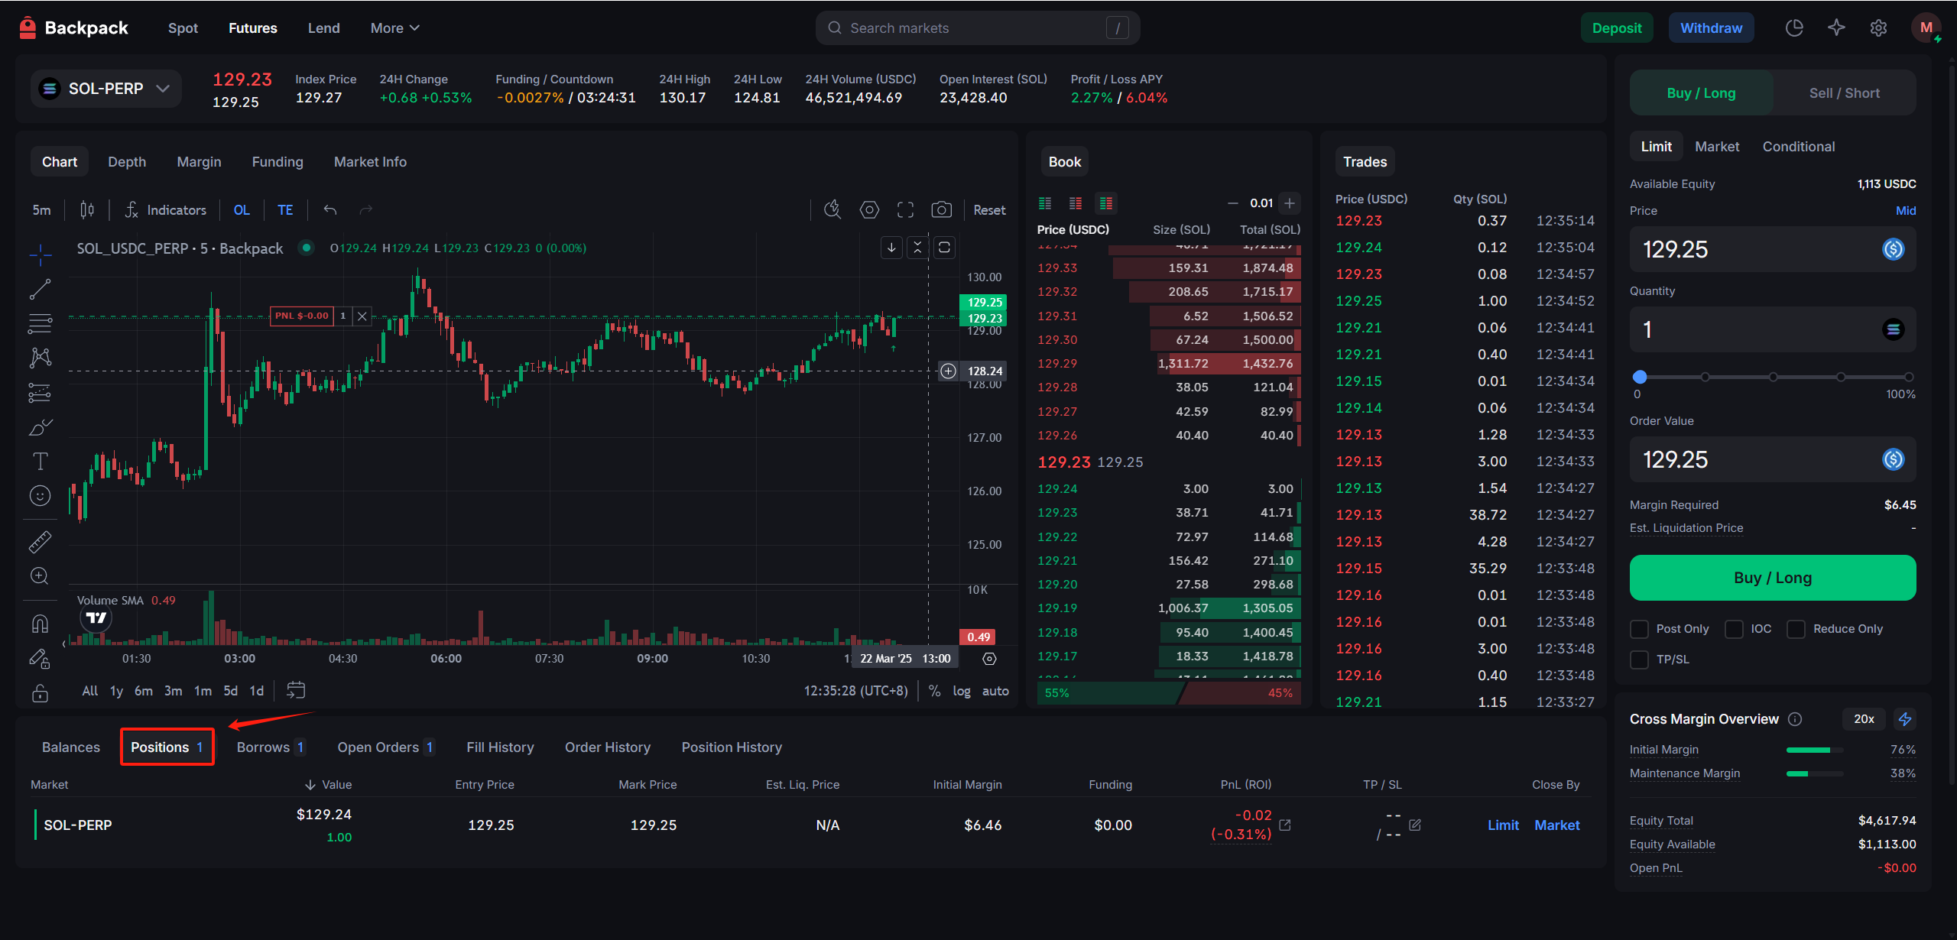View the Position History tab

tap(732, 747)
